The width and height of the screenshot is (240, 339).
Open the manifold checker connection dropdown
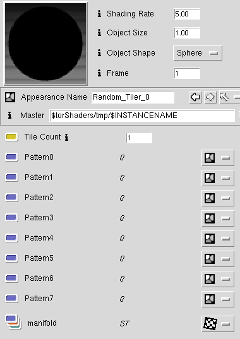(218, 324)
